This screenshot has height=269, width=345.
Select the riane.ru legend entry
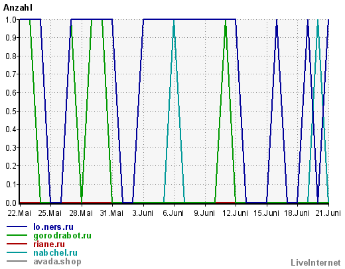[x=49, y=244]
